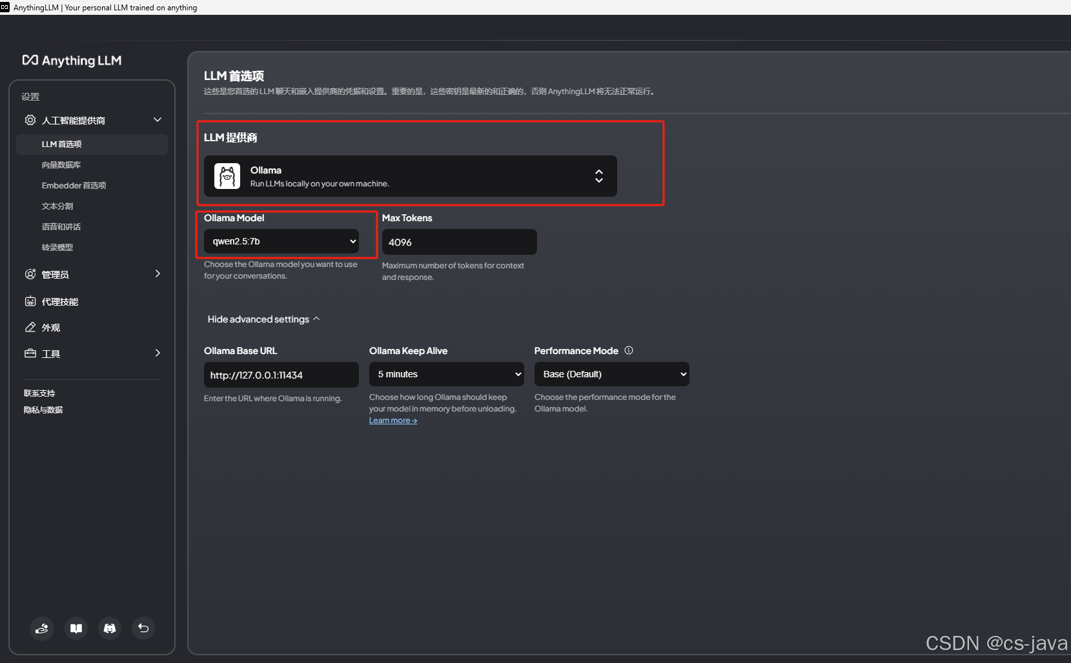Open the LLM provider Ollama selector

[x=411, y=176]
